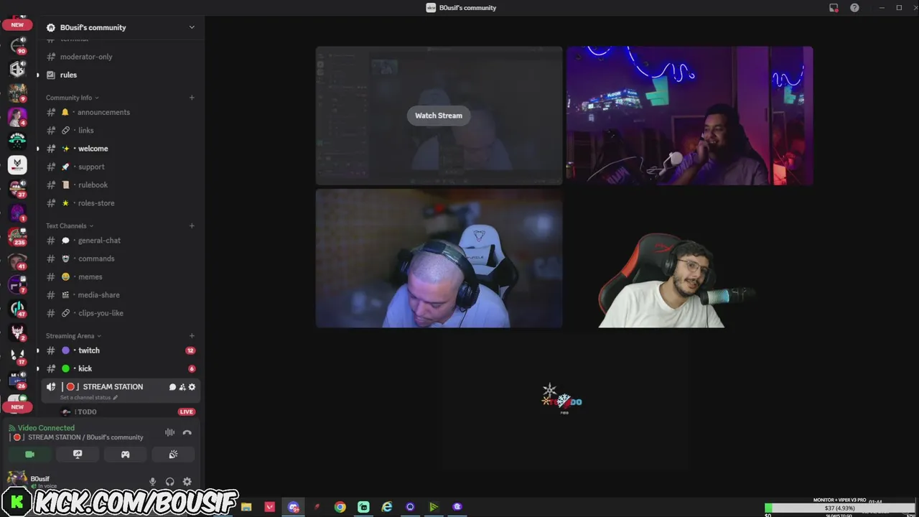Open the twitch channel
Image resolution: width=919 pixels, height=517 pixels.
pos(121,350)
